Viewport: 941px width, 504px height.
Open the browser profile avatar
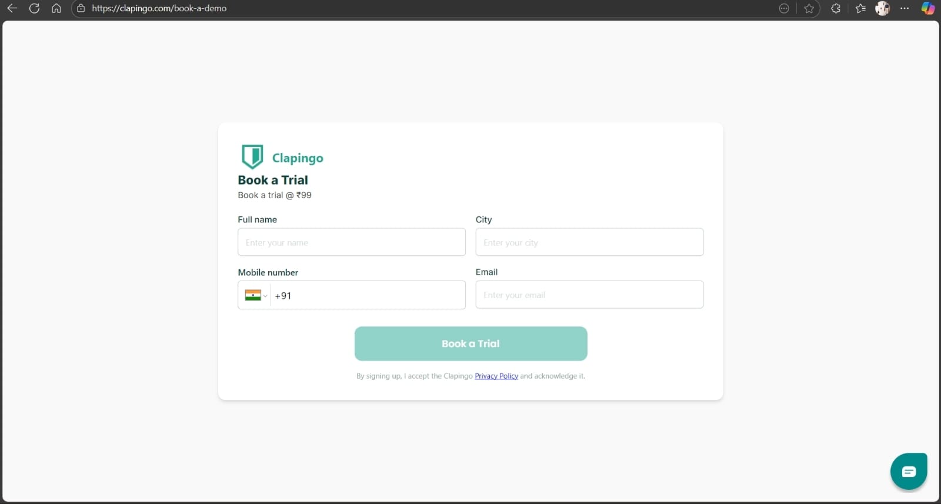pos(882,8)
